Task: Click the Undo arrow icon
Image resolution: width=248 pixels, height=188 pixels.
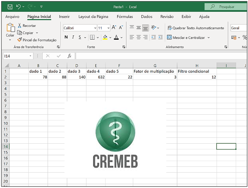Action: coord(18,6)
